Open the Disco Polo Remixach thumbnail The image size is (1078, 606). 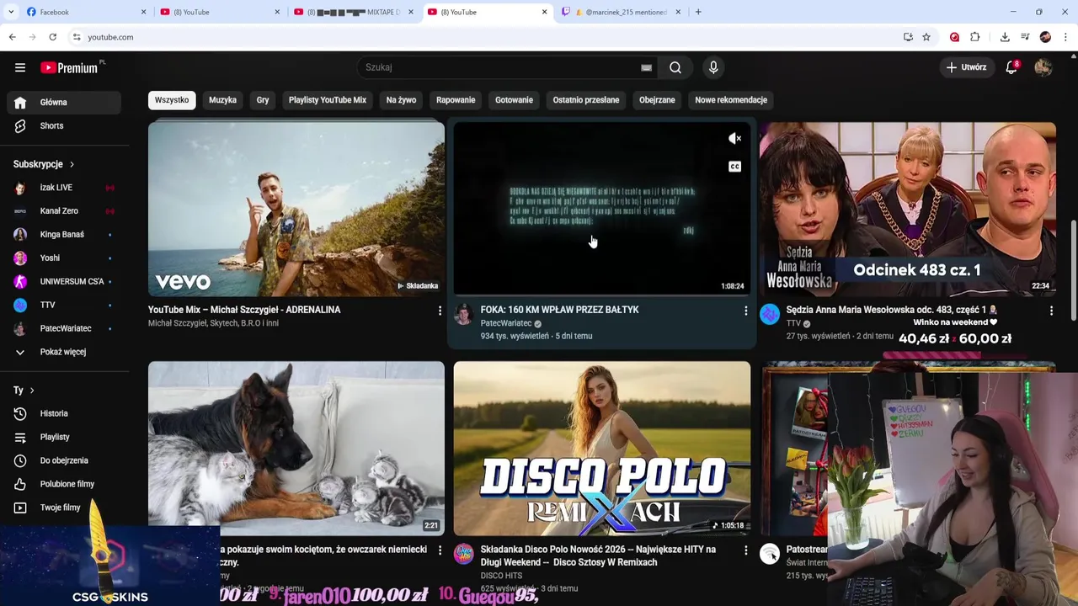tap(602, 449)
